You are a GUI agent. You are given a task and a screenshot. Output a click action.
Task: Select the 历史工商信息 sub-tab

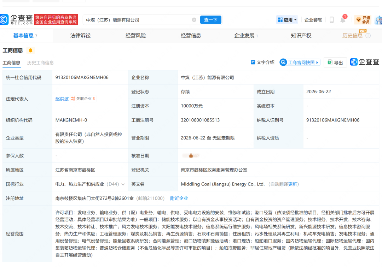click(x=40, y=63)
